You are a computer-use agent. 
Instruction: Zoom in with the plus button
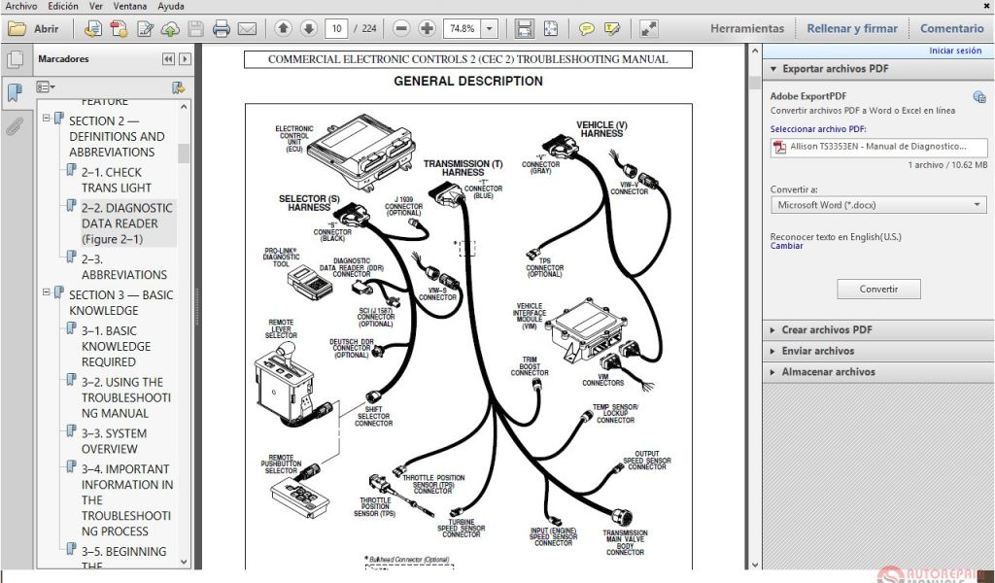click(x=427, y=29)
